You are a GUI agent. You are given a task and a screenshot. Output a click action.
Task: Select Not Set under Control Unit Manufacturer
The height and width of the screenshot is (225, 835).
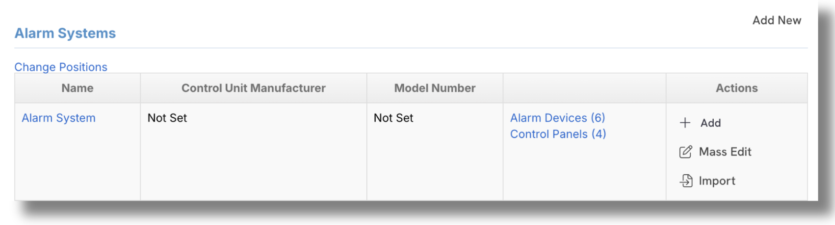point(167,118)
